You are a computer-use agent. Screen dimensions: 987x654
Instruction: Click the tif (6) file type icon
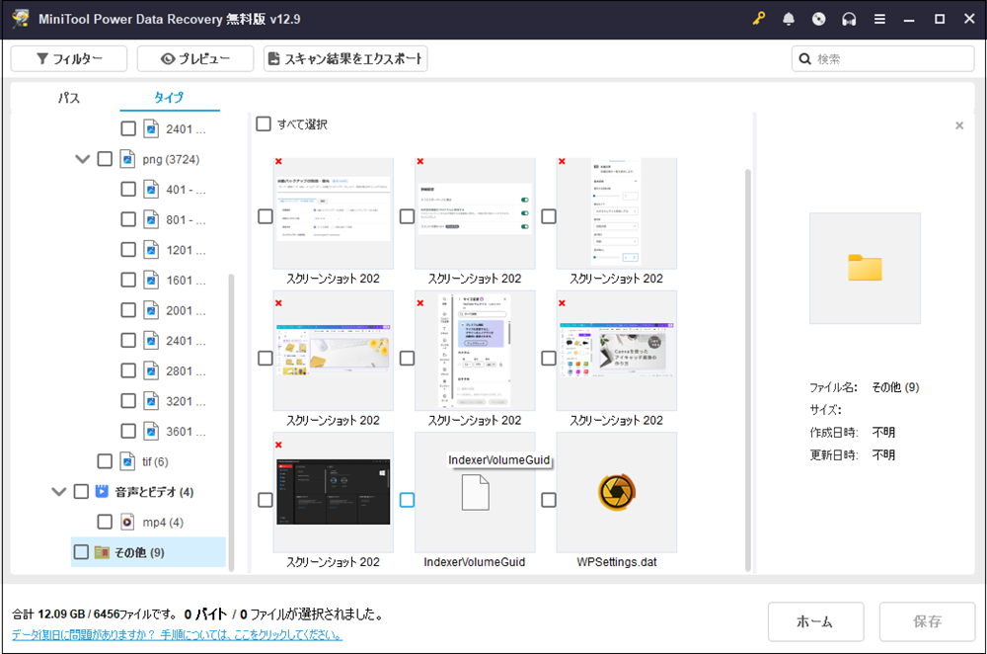pyautogui.click(x=127, y=461)
